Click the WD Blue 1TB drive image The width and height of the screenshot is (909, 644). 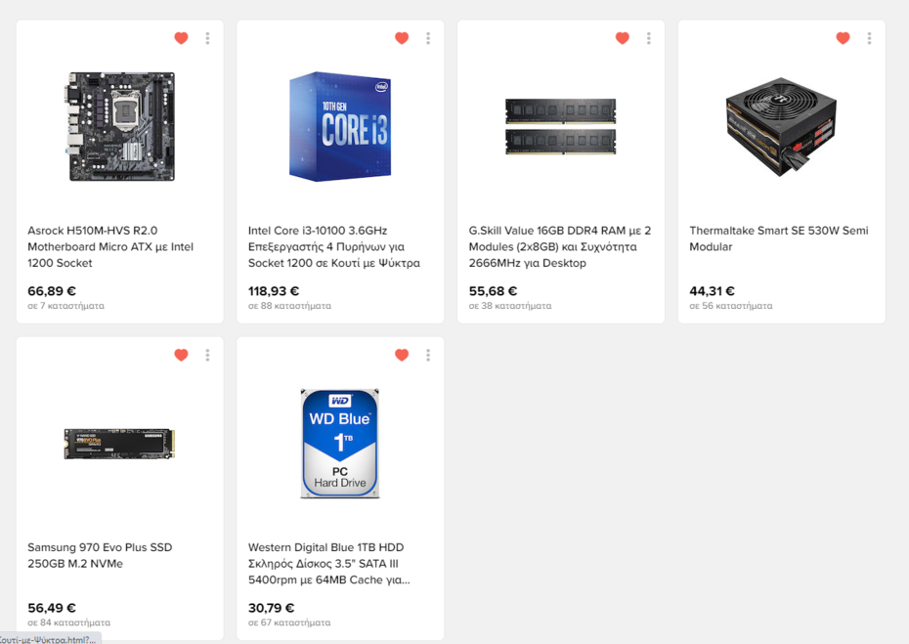(x=339, y=443)
